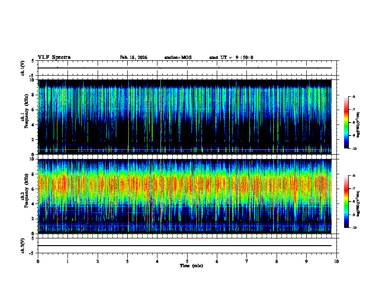Select the date text "Feb. 18, 2026"
The height and width of the screenshot is (293, 379).
134,57
